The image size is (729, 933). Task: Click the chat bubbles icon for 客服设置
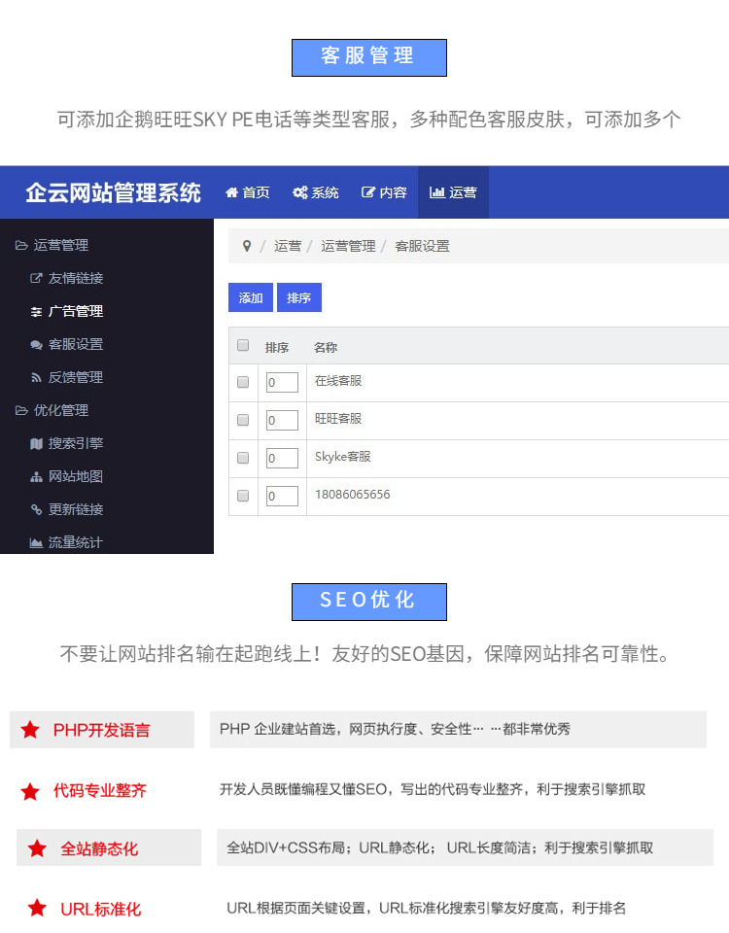tap(36, 344)
